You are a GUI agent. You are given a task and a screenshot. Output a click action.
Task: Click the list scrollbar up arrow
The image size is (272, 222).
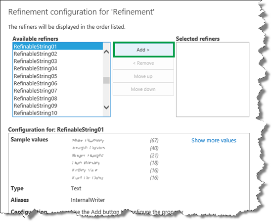tap(106, 52)
